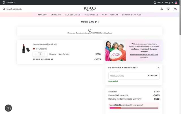This screenshot has height=114, width=181.
Task: Open the Offers menu
Action: (114, 15)
